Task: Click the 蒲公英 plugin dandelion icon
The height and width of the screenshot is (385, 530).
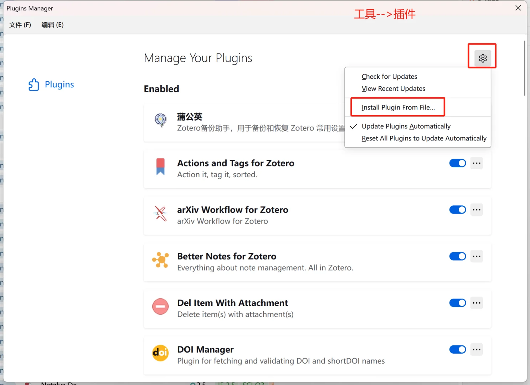Action: tap(160, 120)
